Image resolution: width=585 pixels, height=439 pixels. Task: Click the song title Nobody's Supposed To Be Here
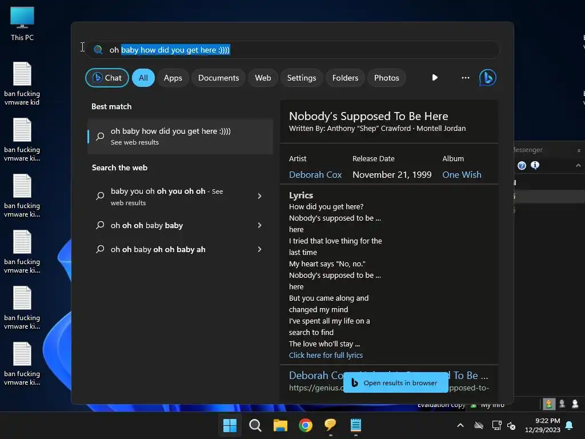368,116
